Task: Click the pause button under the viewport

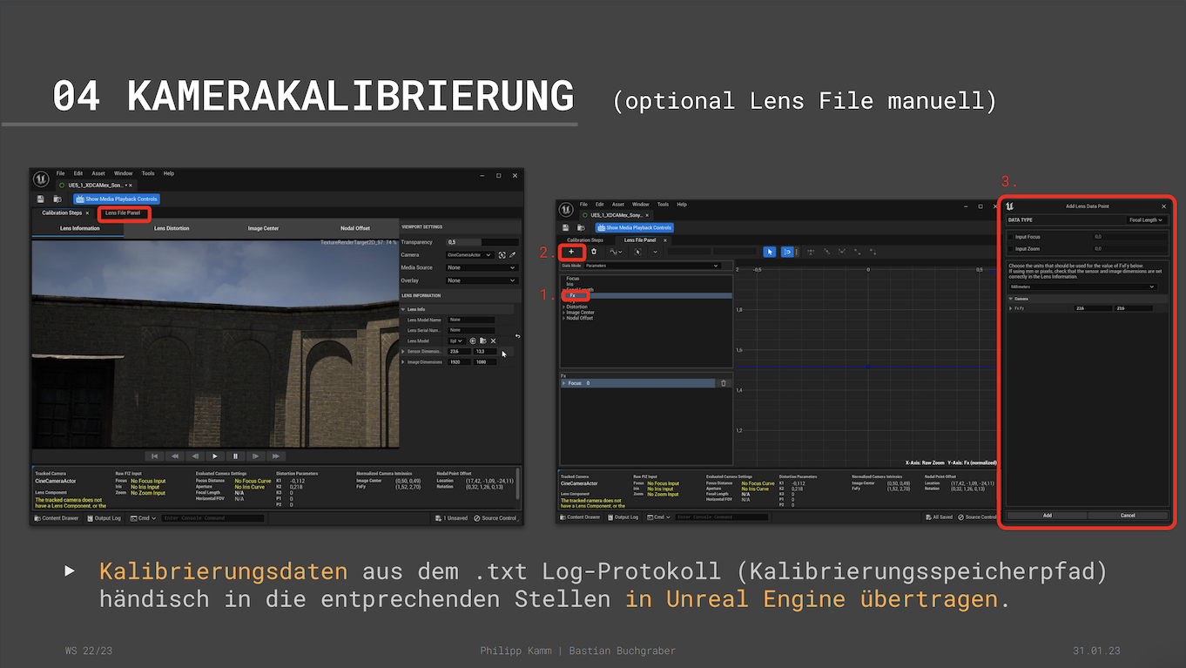Action: 235,456
